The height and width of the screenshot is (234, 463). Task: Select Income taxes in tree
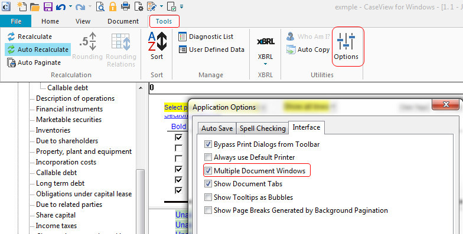(x=57, y=226)
